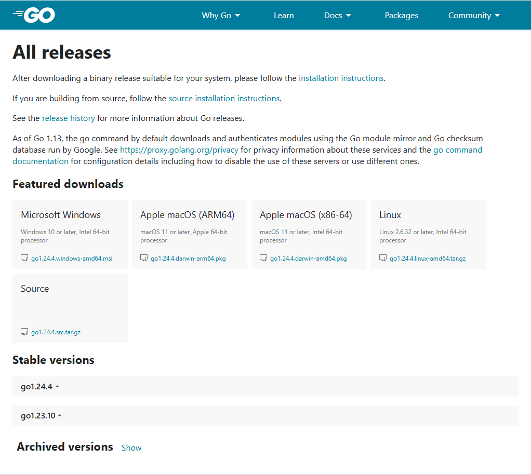Open the go command documentation link
531x475 pixels.
pos(458,150)
